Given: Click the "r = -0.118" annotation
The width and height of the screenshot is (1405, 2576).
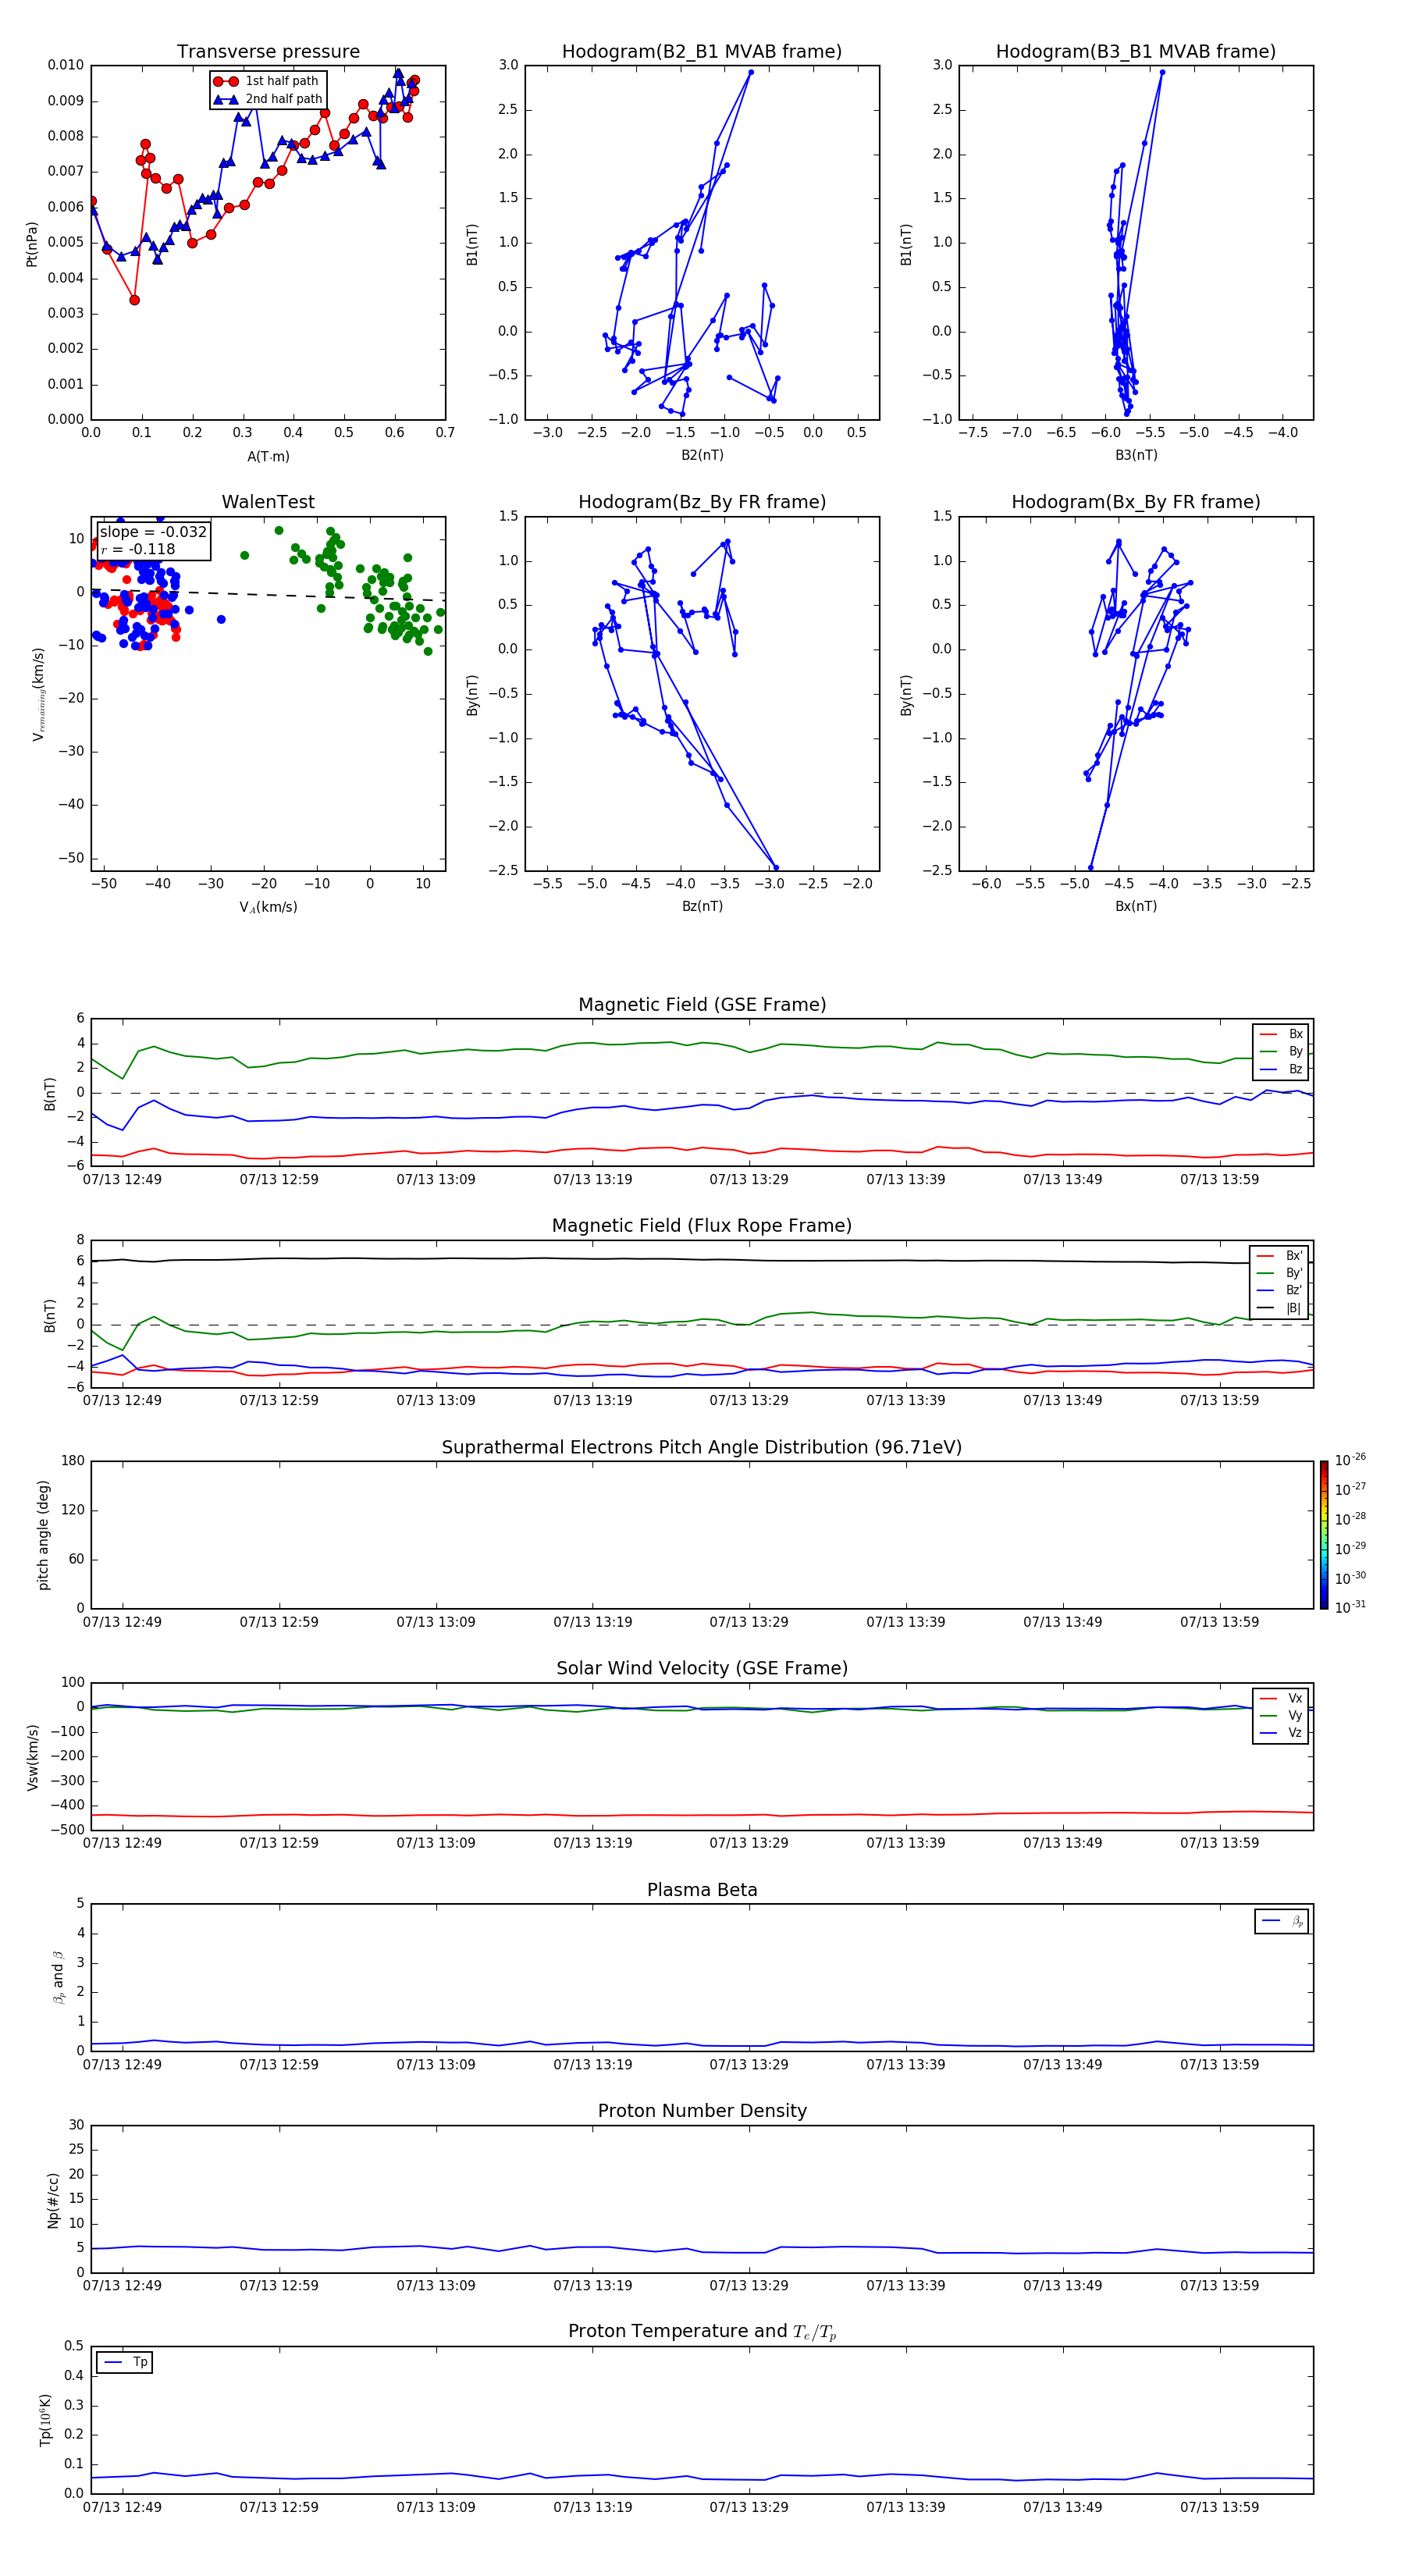Looking at the screenshot, I should click(138, 549).
